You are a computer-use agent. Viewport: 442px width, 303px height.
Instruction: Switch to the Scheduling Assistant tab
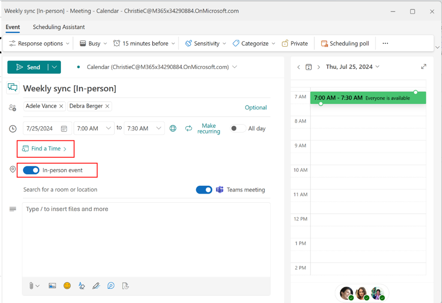tap(58, 27)
